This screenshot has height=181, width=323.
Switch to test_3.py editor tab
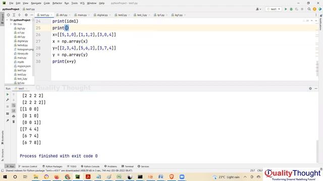pyautogui.click(x=142, y=15)
